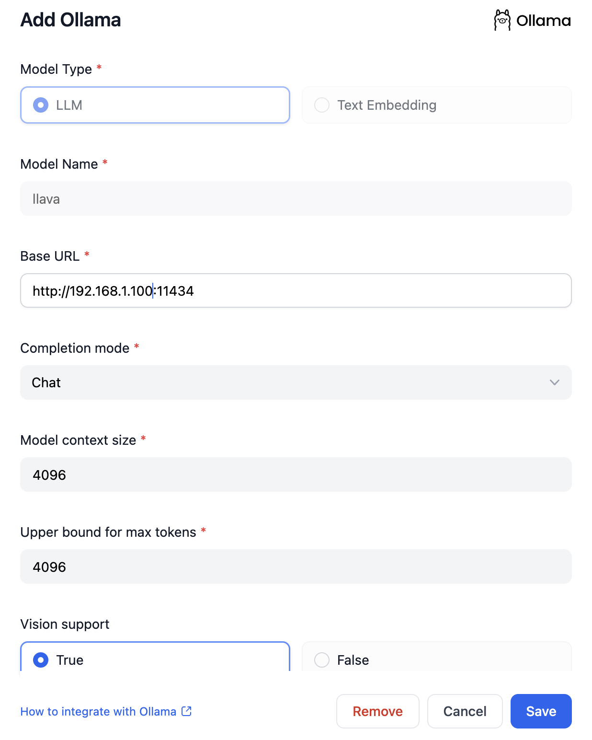Click the Add Ollama dialog title

pyautogui.click(x=70, y=20)
